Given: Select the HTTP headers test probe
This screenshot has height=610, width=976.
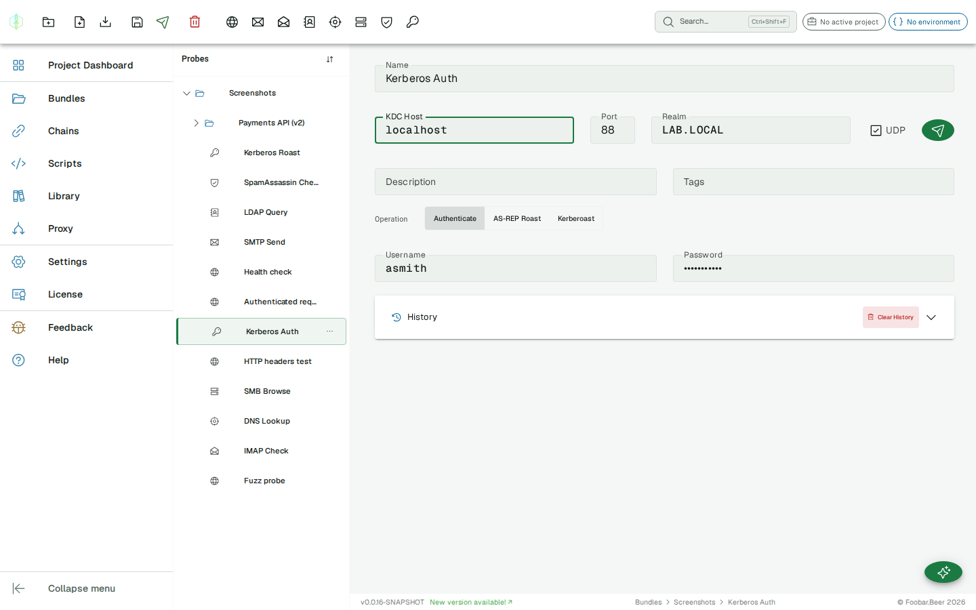Looking at the screenshot, I should click(x=261, y=361).
